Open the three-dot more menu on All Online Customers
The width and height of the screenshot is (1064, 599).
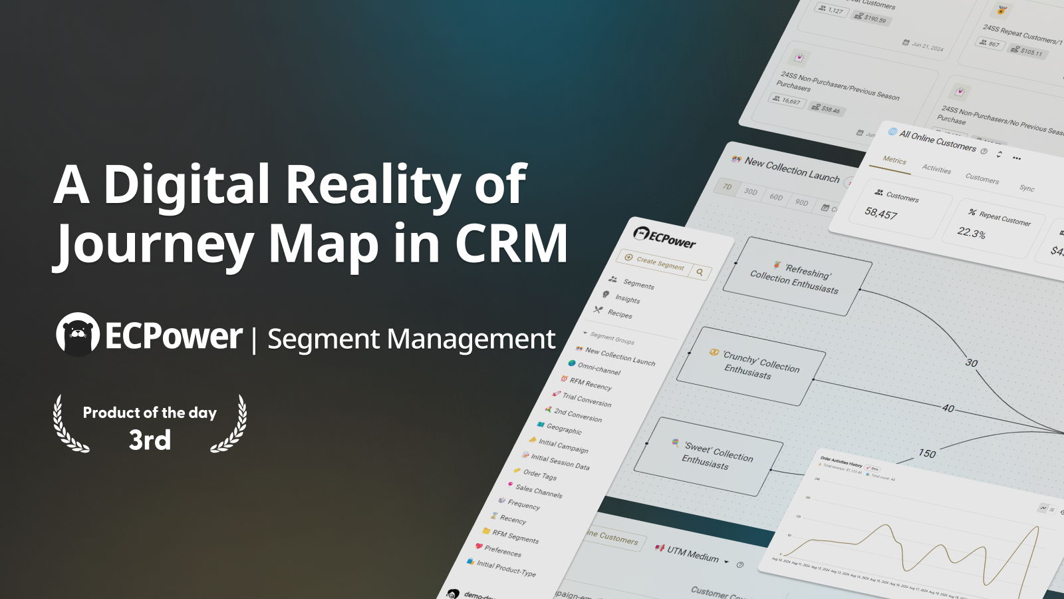1016,158
